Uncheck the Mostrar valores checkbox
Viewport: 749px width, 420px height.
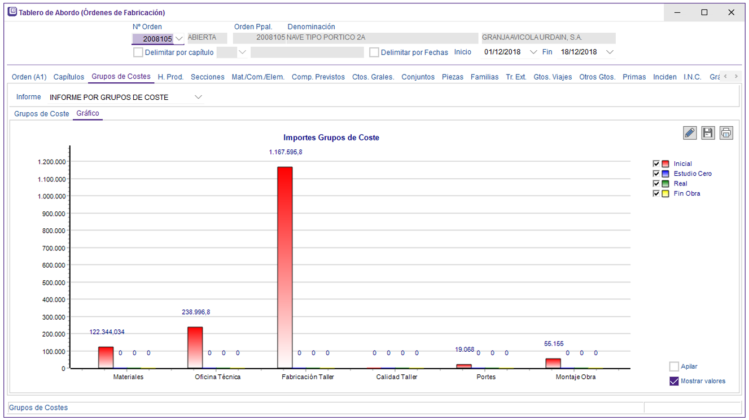[x=673, y=381]
